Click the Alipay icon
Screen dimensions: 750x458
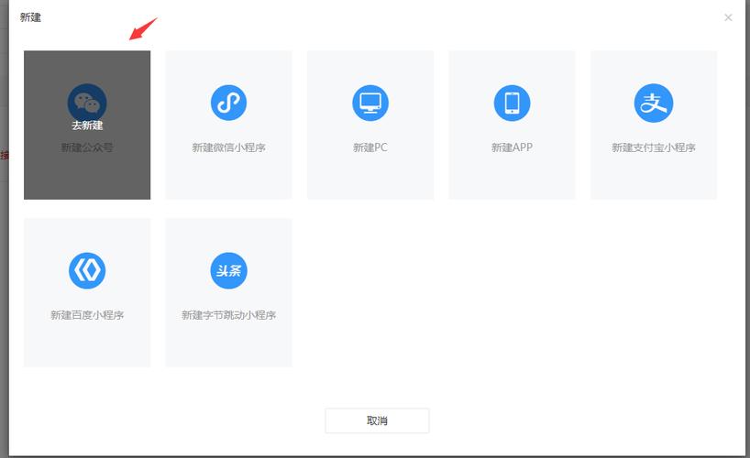(x=654, y=103)
